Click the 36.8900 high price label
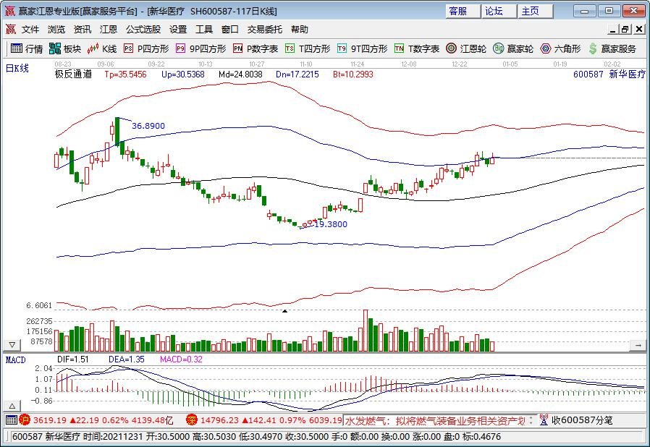Image resolution: width=650 pixels, height=447 pixels. click(148, 126)
